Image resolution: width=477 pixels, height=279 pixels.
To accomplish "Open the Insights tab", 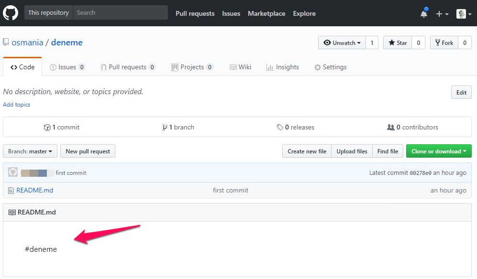I will point(283,67).
